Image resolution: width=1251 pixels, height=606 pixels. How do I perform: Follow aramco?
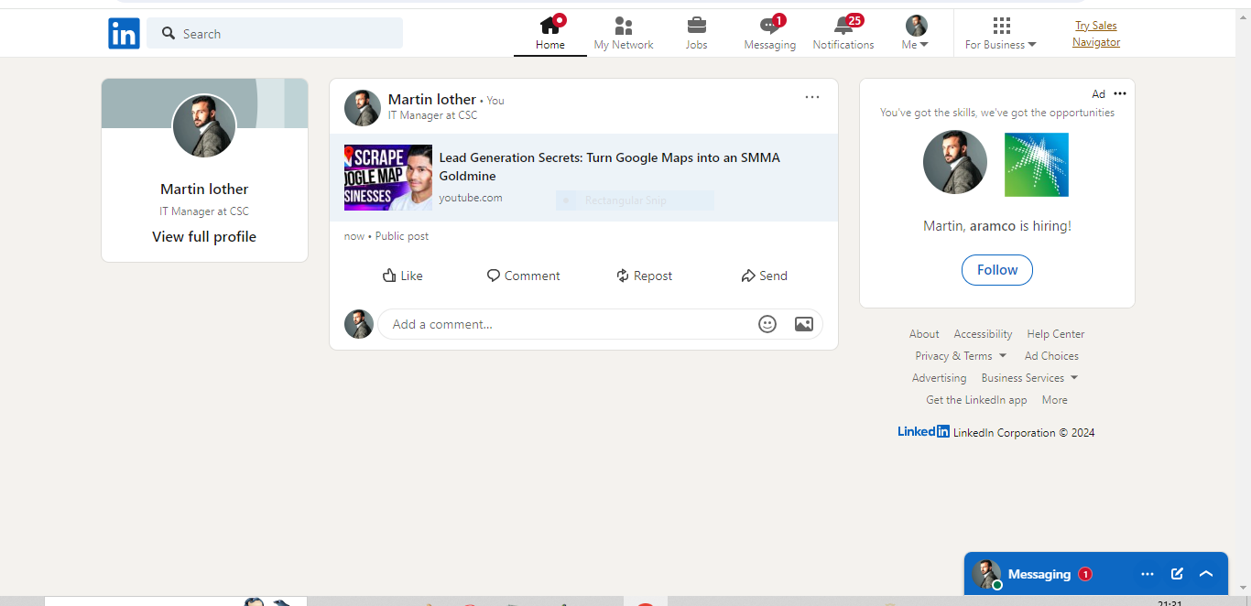(x=997, y=270)
